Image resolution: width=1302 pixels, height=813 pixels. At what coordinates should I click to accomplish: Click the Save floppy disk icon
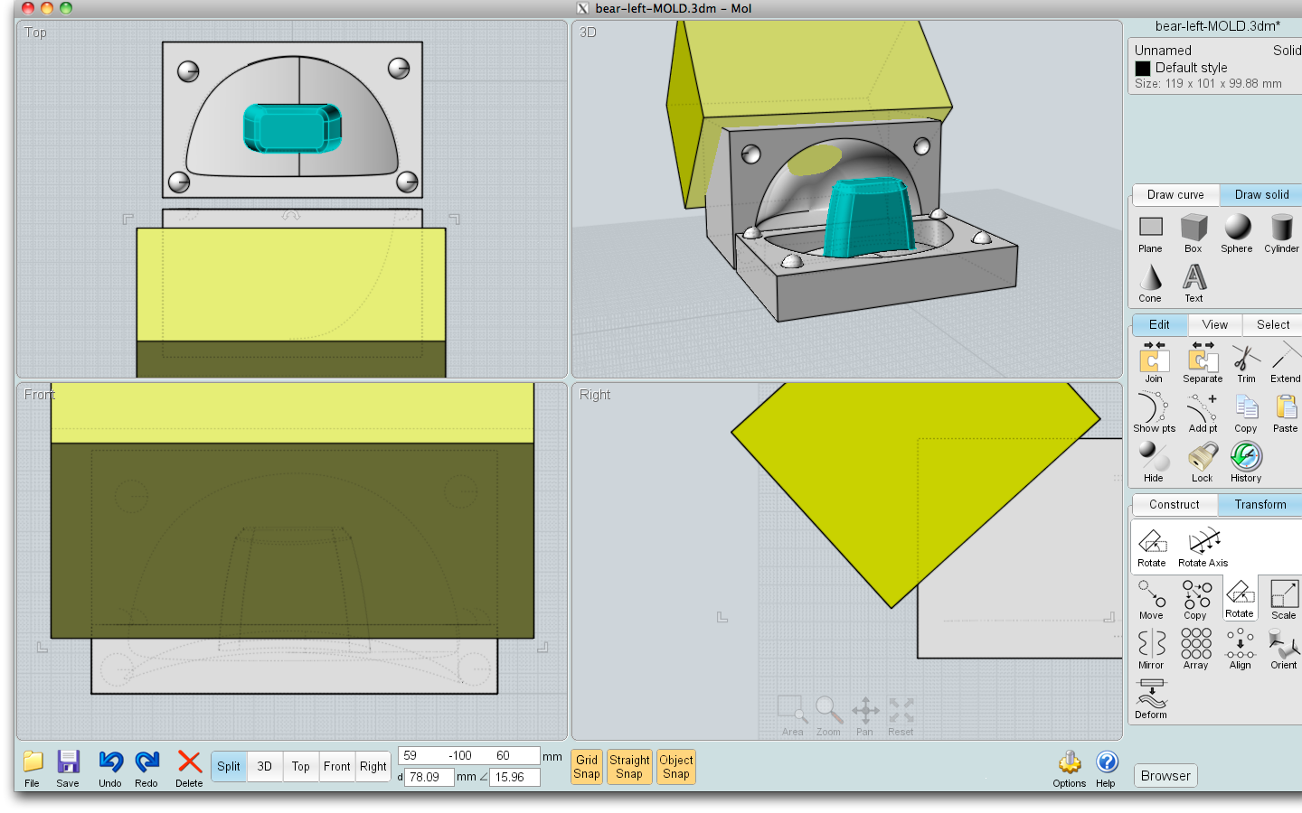[68, 769]
